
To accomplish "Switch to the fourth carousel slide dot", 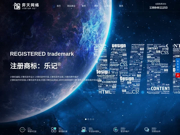I will [93, 119].
